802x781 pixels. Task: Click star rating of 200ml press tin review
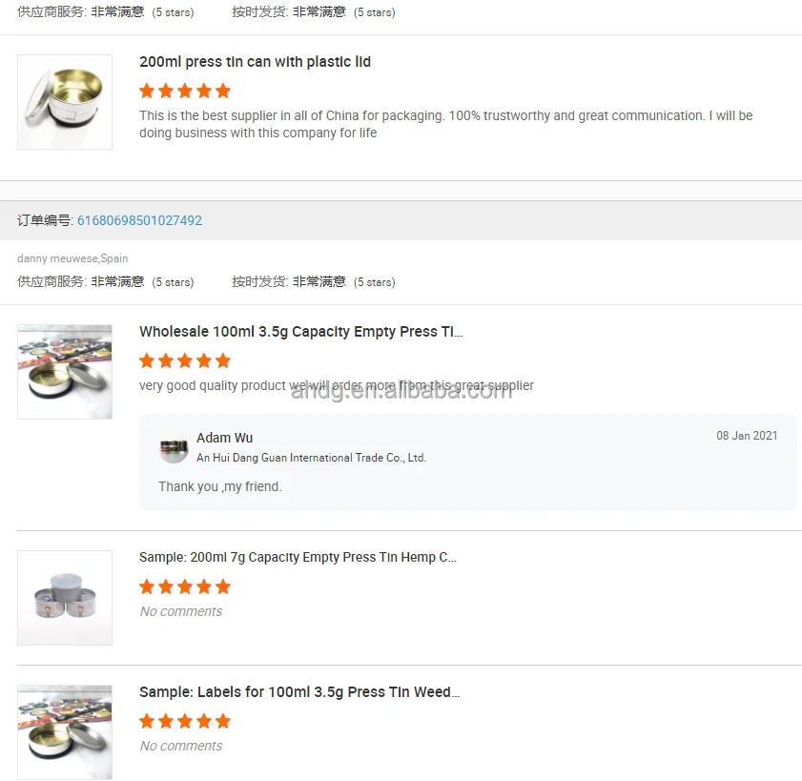tap(185, 91)
